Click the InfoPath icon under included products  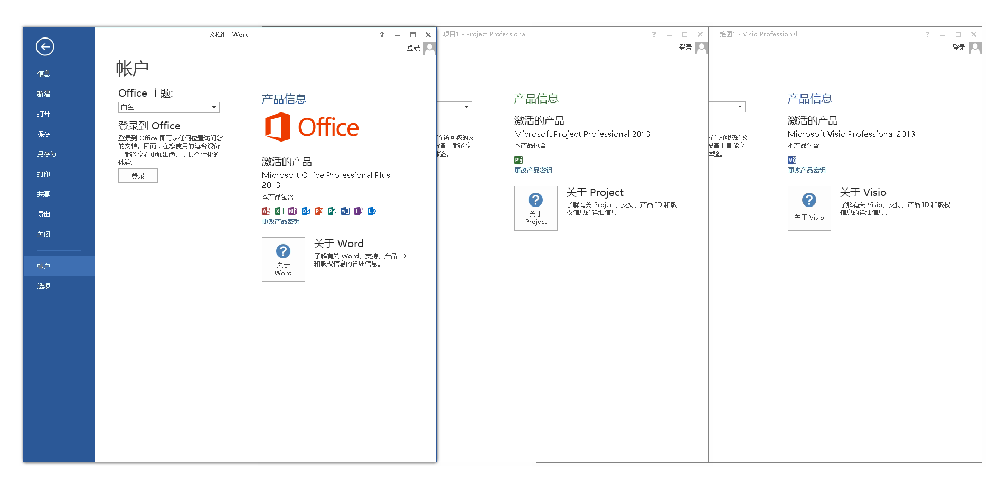coord(359,211)
